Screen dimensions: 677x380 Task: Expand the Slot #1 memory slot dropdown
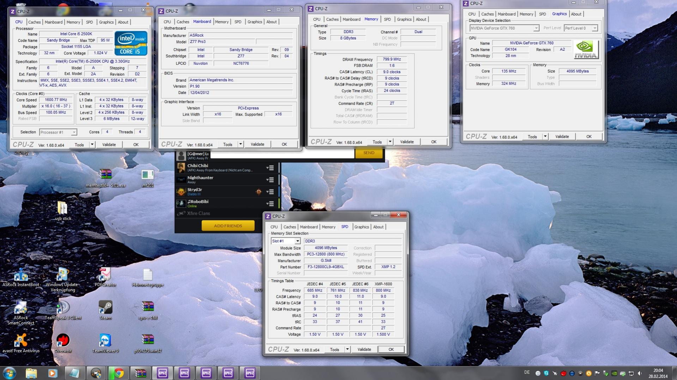pos(297,241)
